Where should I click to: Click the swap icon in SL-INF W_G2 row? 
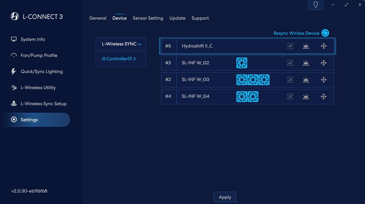pos(290,63)
